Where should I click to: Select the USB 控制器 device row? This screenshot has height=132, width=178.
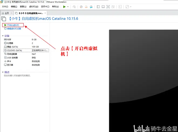coord(26,58)
